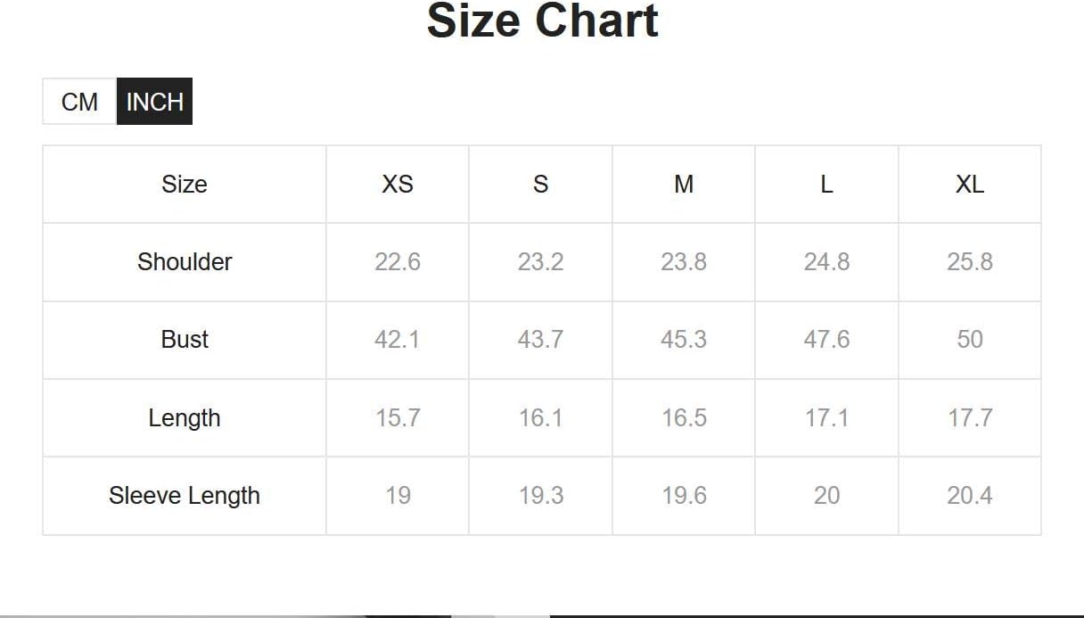Select M bust value 45.3
1084x618 pixels.
[x=684, y=340]
